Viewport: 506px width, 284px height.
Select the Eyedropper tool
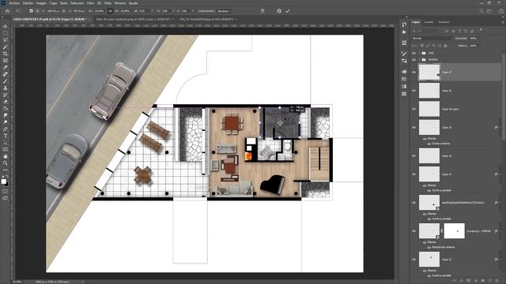(x=6, y=67)
